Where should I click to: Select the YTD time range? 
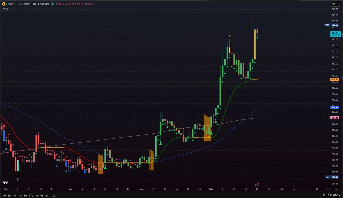31,196
